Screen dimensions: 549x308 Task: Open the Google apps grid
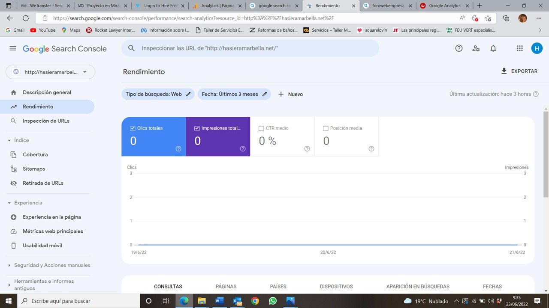coord(520,48)
